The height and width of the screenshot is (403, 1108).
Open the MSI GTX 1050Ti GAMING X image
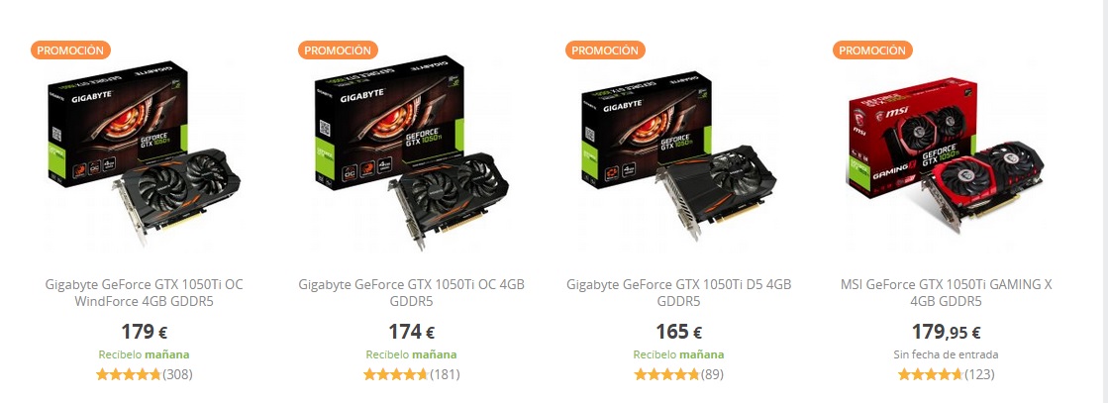tap(947, 154)
